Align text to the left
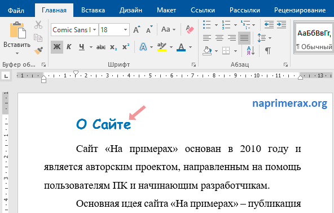The width and height of the screenshot is (334, 213). (x=207, y=38)
